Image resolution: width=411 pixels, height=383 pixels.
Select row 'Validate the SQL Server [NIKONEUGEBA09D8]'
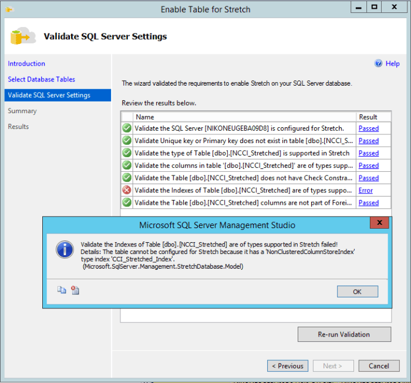(x=256, y=128)
